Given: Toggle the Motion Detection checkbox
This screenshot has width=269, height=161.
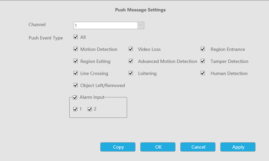Looking at the screenshot, I should tap(76, 49).
